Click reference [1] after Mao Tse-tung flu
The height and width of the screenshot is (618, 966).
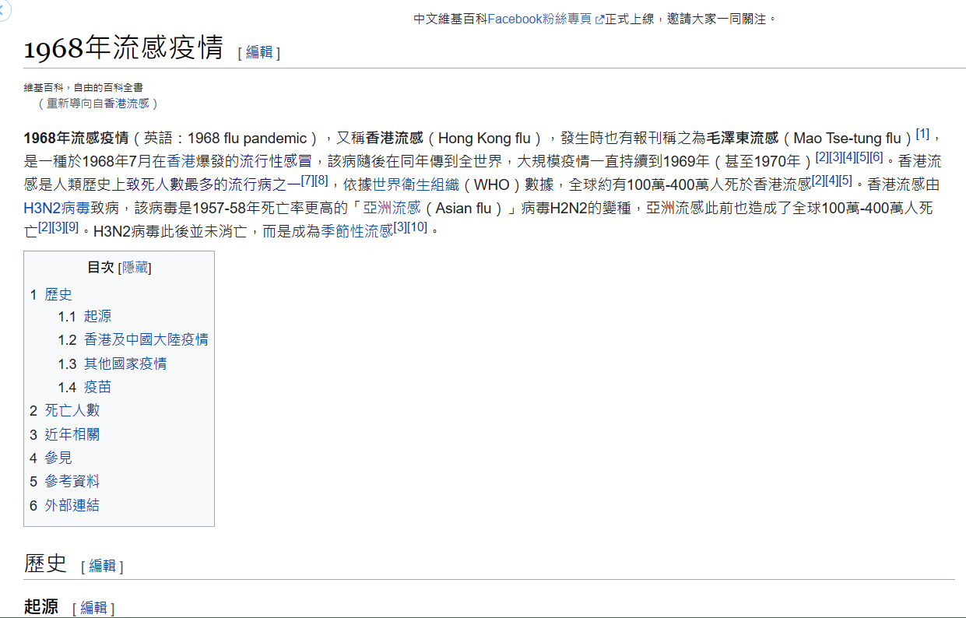tap(922, 134)
